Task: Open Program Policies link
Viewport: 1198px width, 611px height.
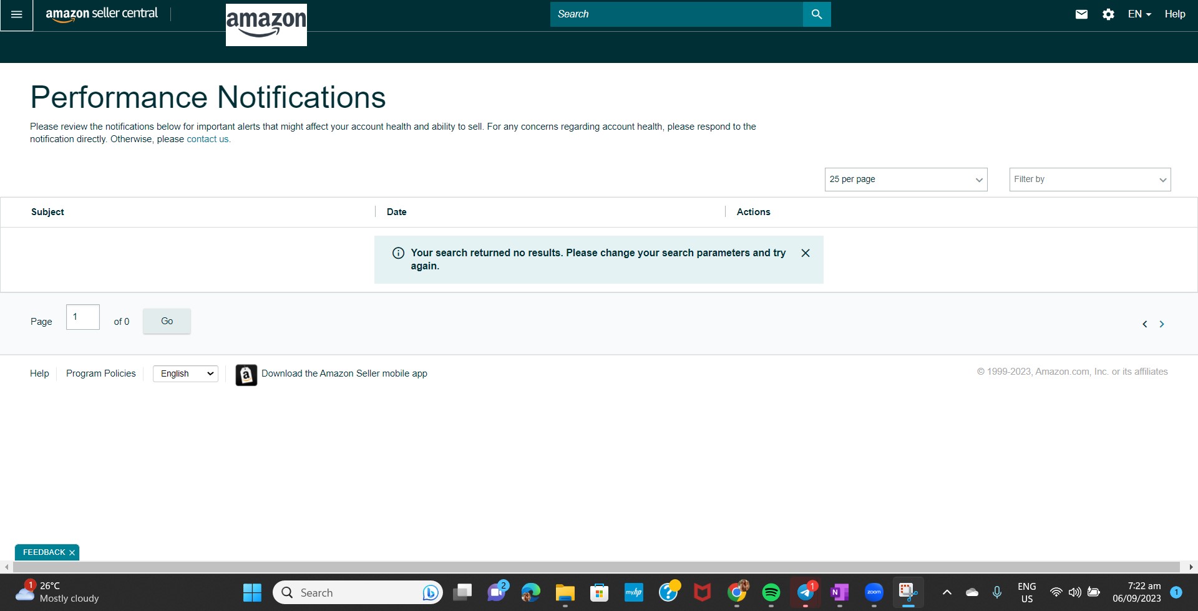Action: point(100,373)
